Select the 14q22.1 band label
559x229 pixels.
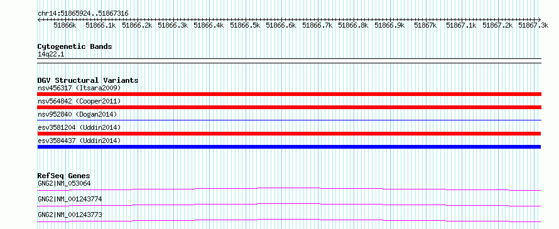click(51, 54)
